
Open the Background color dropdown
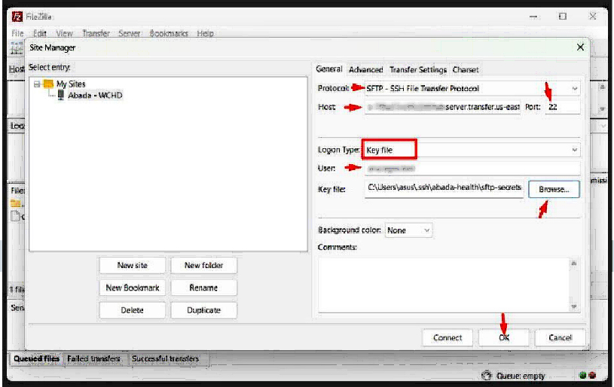pos(408,230)
